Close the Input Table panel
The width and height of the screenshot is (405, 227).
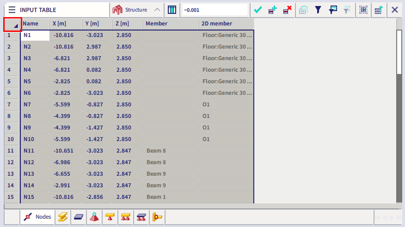click(395, 10)
